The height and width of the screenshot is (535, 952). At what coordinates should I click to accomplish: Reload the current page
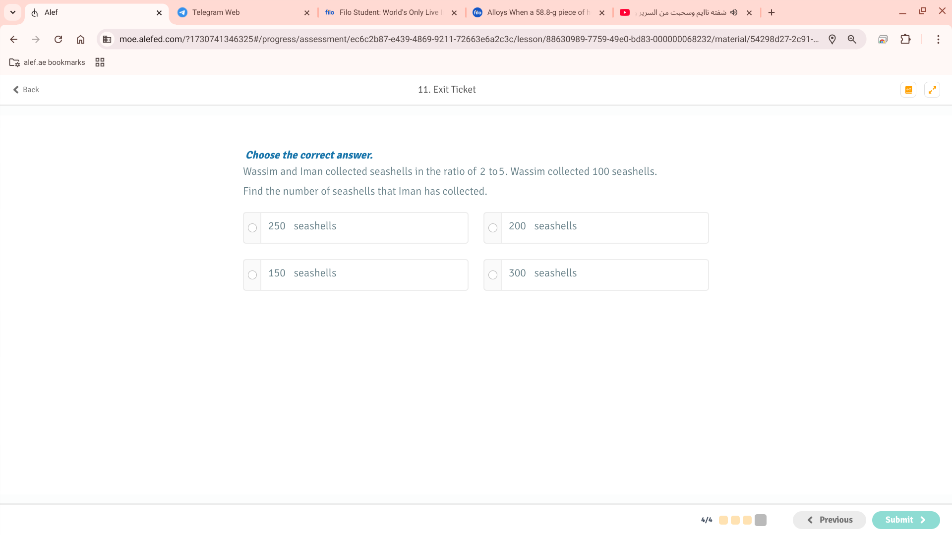coord(58,39)
